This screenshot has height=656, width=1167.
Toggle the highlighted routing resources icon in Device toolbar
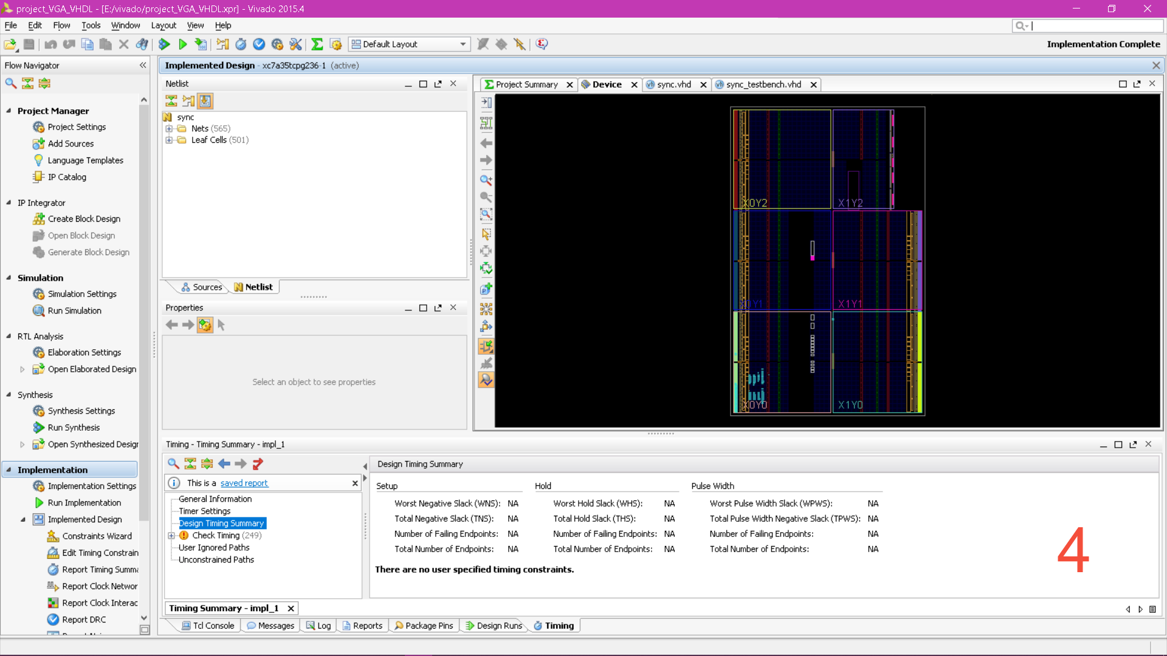point(486,346)
